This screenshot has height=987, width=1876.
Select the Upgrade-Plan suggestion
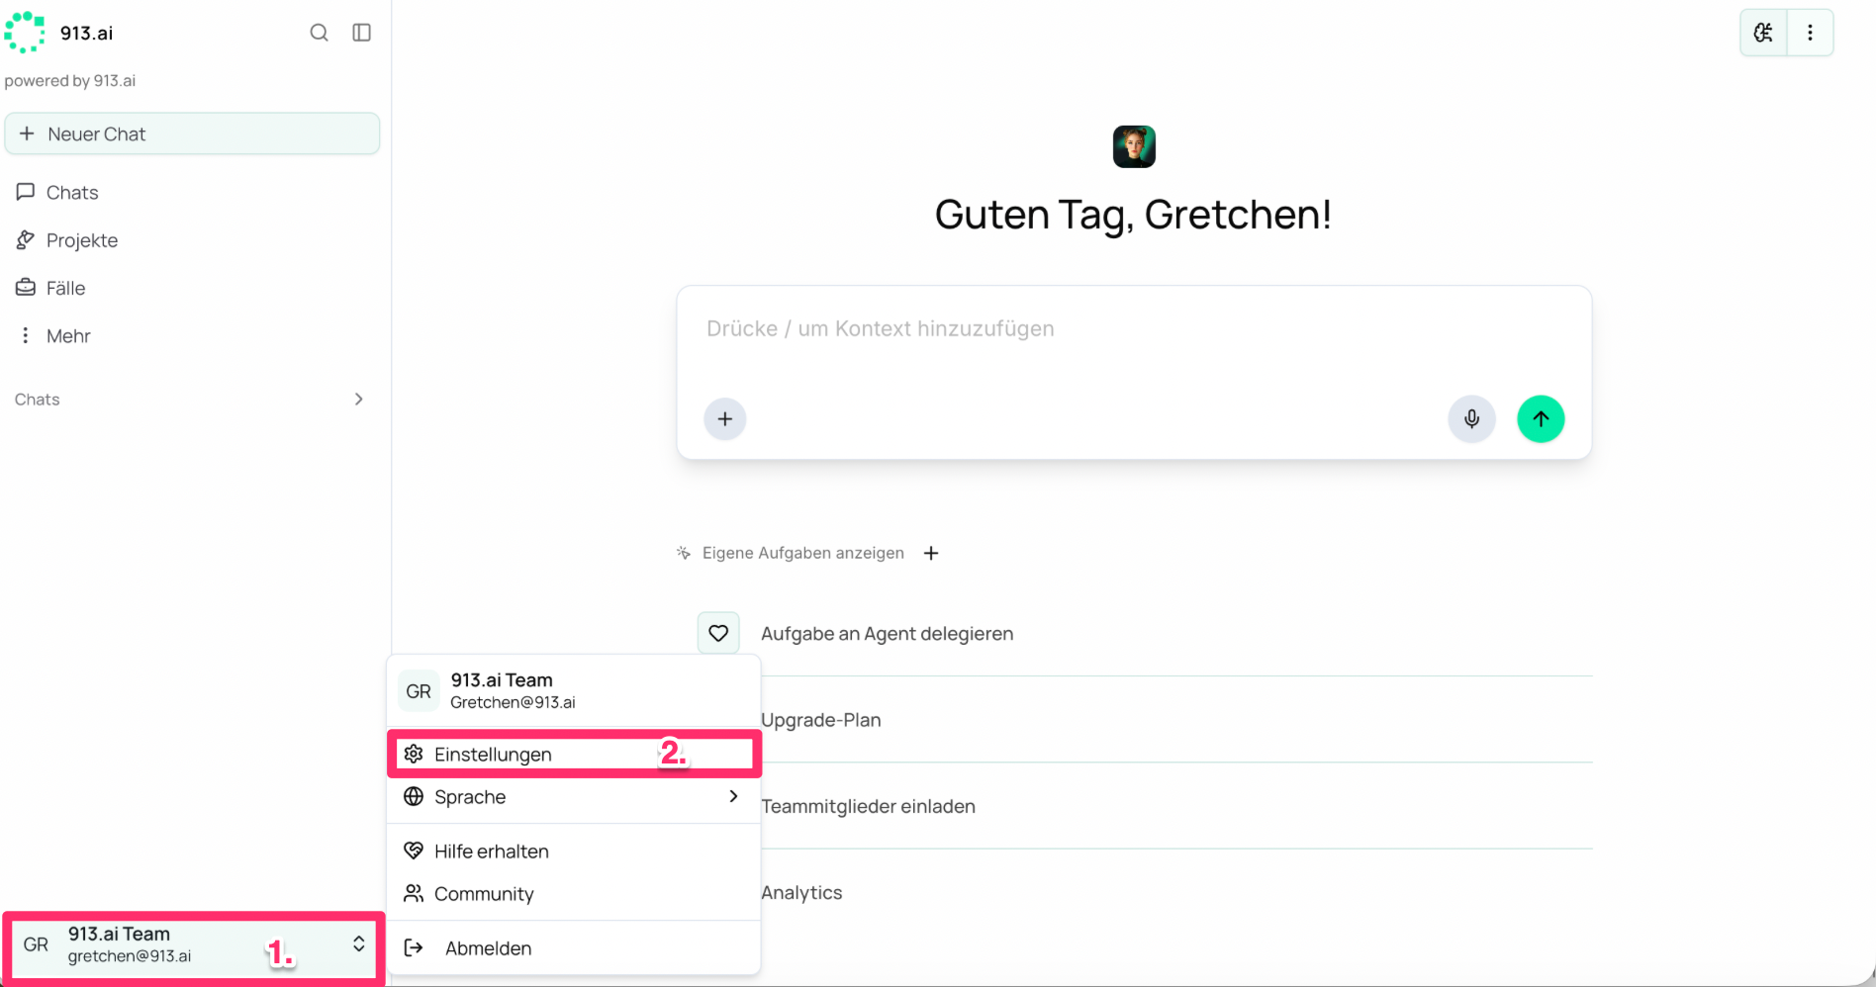[x=820, y=720]
